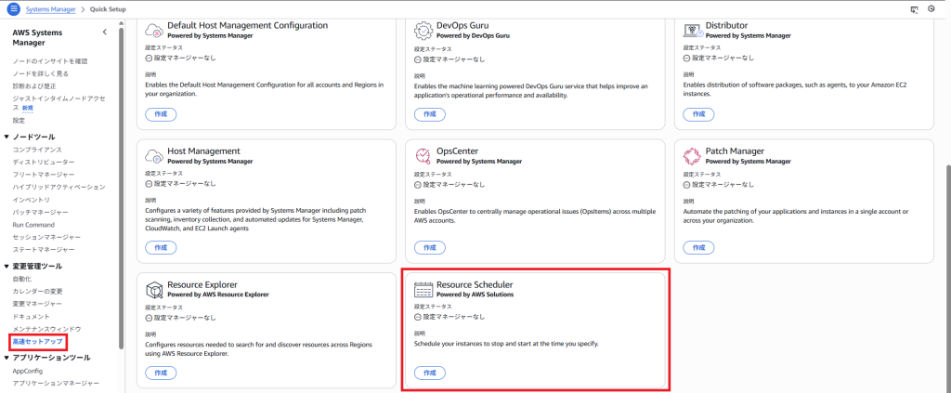Click 作成 button for Resource Scheduler
The image size is (951, 393).
click(428, 373)
